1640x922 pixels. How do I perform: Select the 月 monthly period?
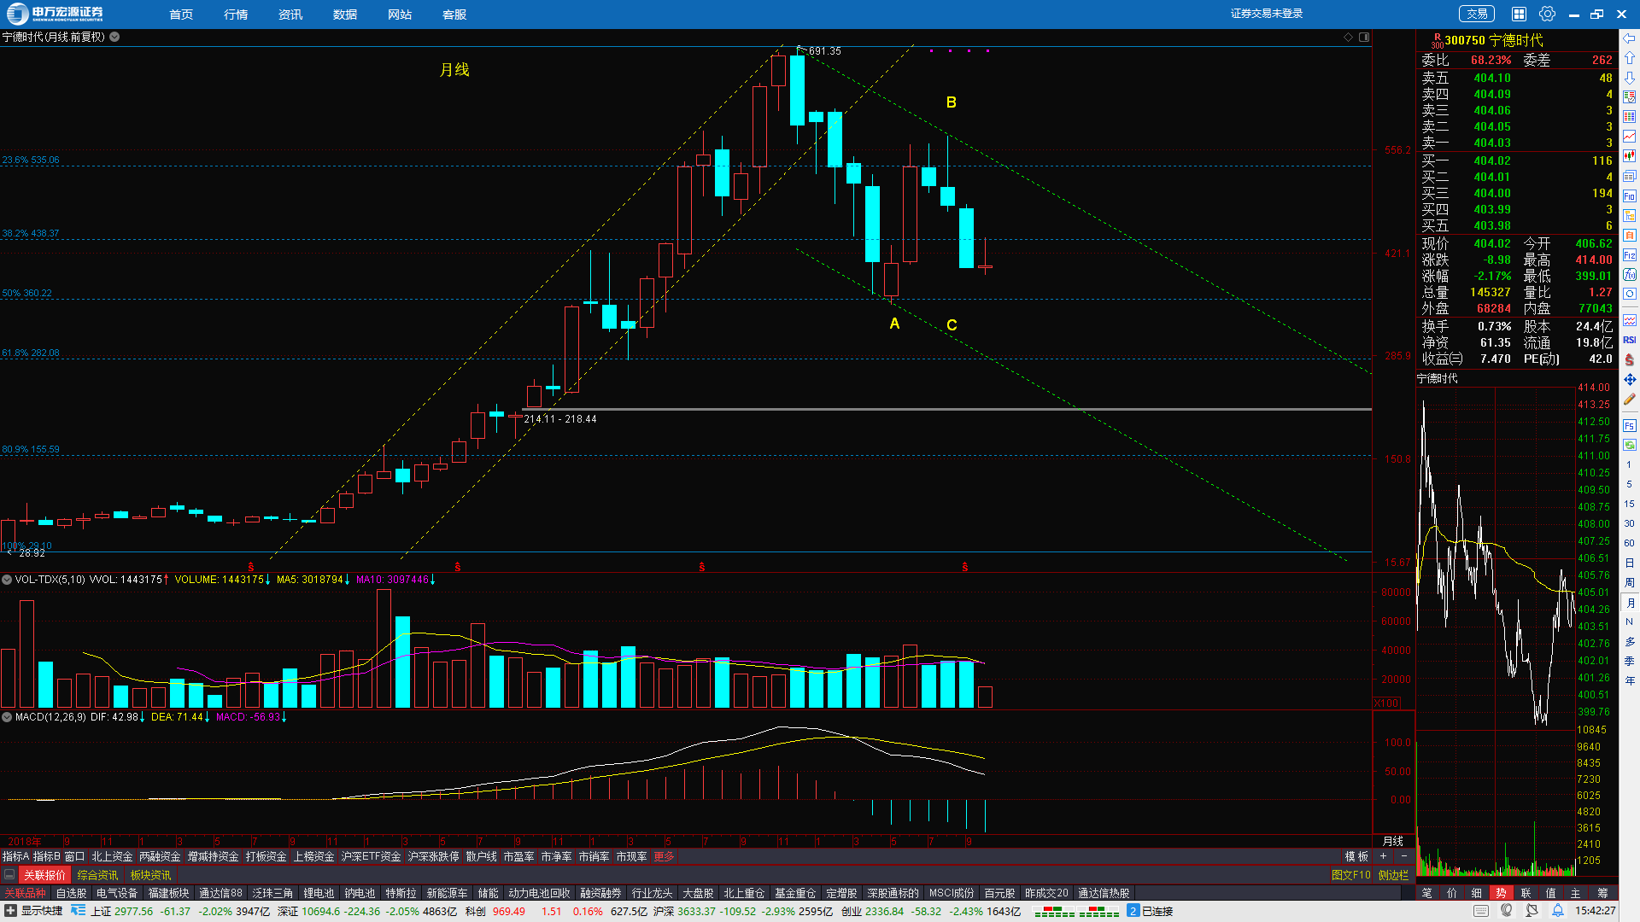(x=1629, y=603)
